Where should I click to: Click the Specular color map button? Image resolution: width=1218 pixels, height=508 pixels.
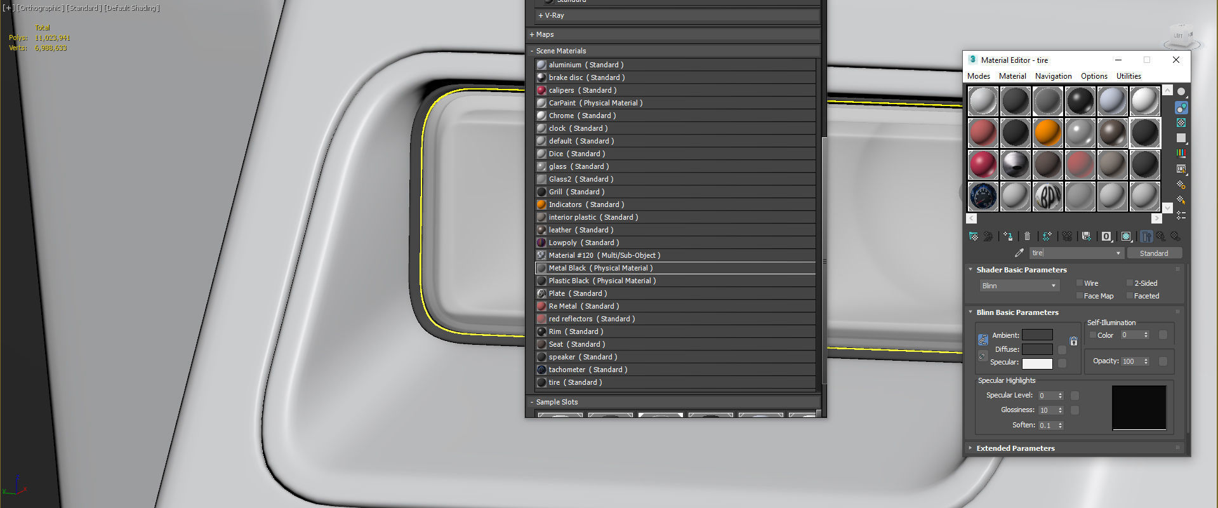pos(1062,363)
